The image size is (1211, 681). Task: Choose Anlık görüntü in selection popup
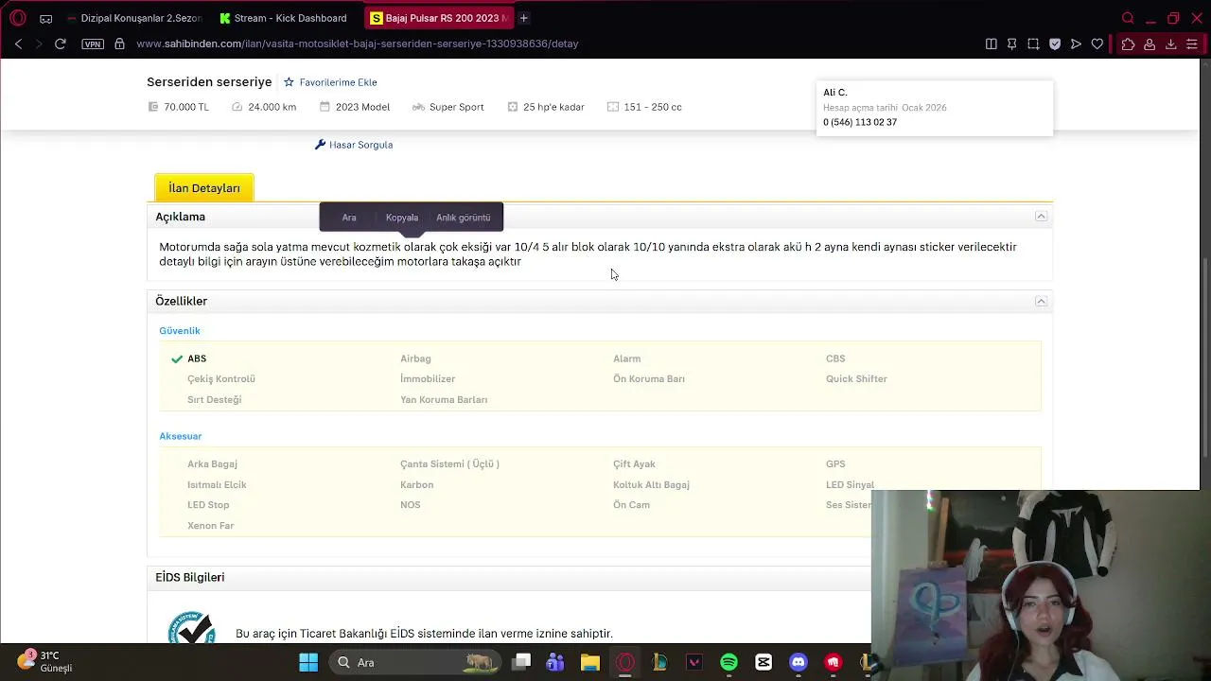pyautogui.click(x=464, y=218)
